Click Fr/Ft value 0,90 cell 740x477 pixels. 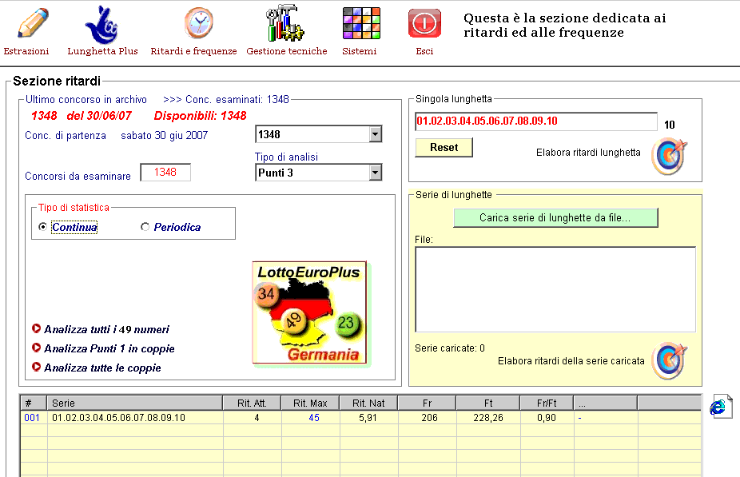(547, 418)
